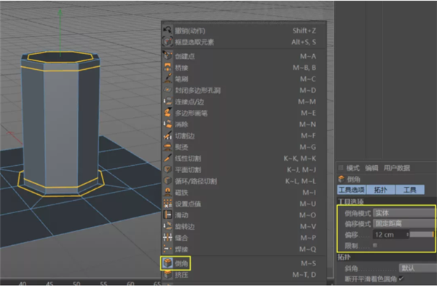Click the 偏移 value stepper arrows
Image resolution: width=437 pixels, height=288 pixels.
click(x=407, y=235)
